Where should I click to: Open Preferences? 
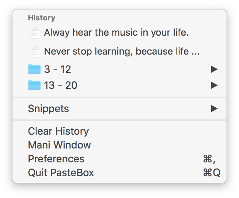(56, 159)
